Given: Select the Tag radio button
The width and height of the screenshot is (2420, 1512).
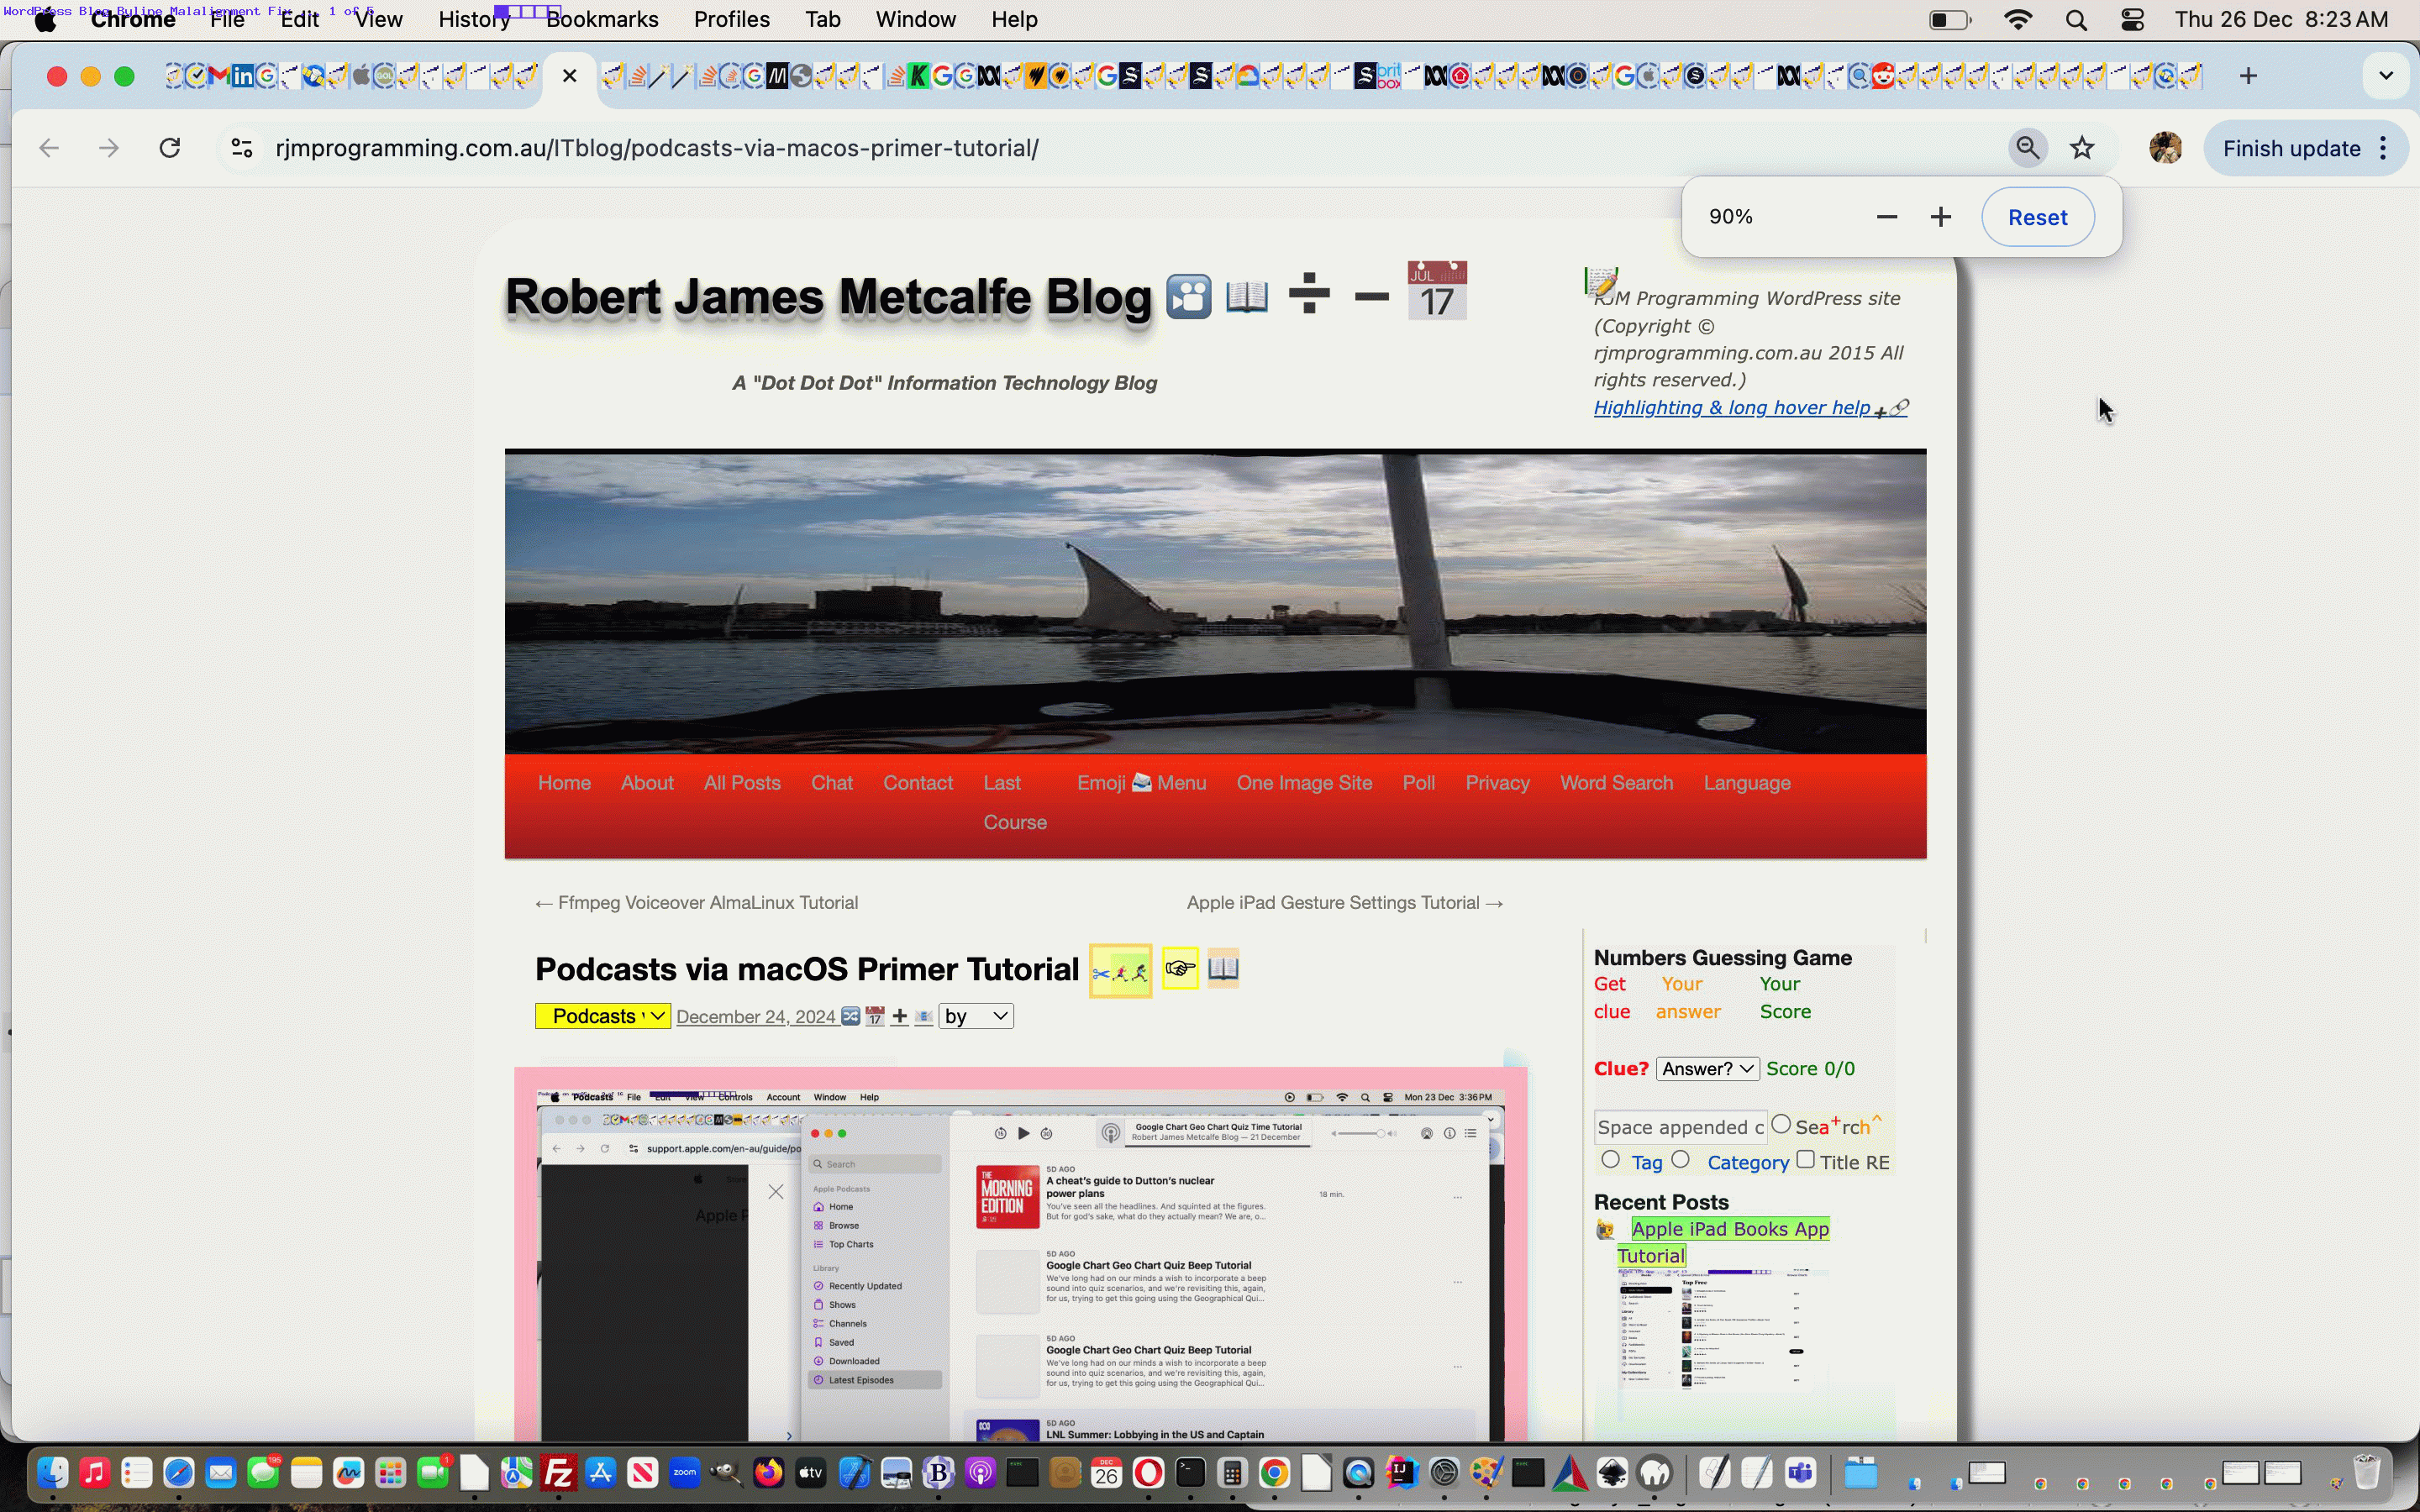Looking at the screenshot, I should tap(1609, 1160).
